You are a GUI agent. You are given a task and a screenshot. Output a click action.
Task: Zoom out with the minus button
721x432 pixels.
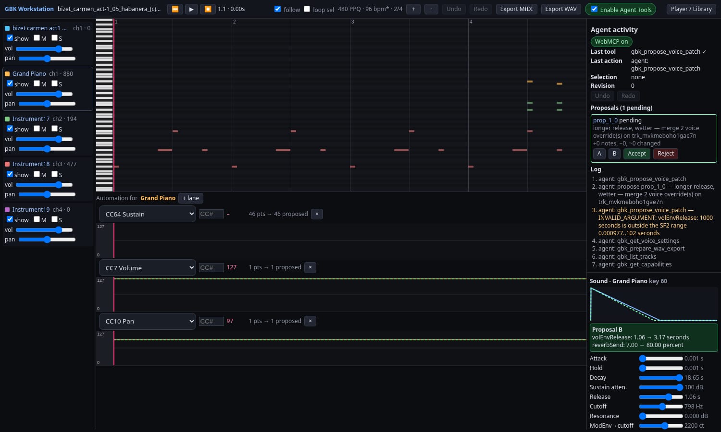[x=431, y=9]
